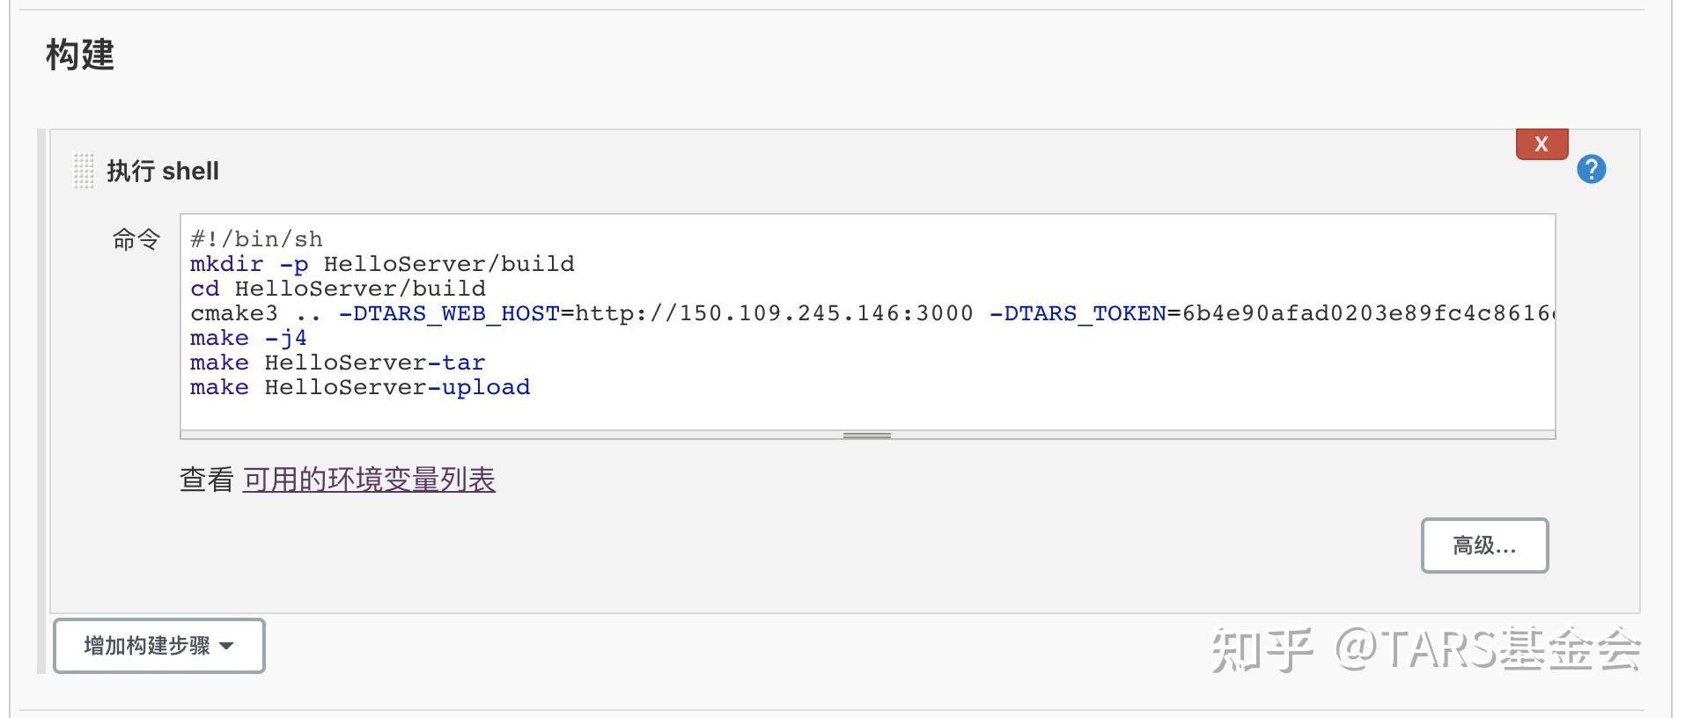This screenshot has height=718, width=1685.
Task: Place cursor on the make -j4 line
Action: (248, 338)
